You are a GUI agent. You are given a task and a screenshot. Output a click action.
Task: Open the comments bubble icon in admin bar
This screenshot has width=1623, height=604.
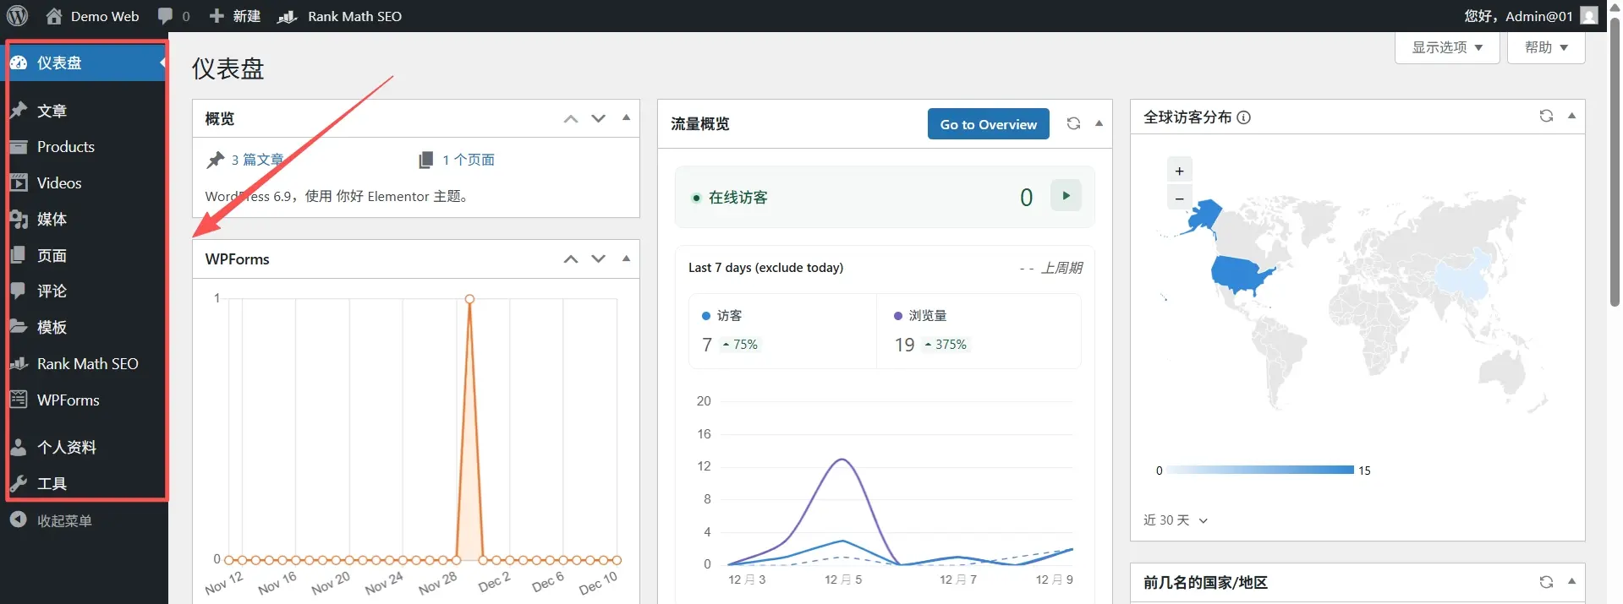tap(166, 16)
